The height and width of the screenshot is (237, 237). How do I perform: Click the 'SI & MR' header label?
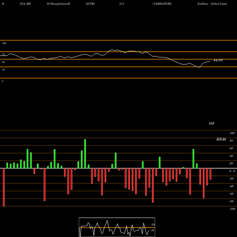coord(25,4)
